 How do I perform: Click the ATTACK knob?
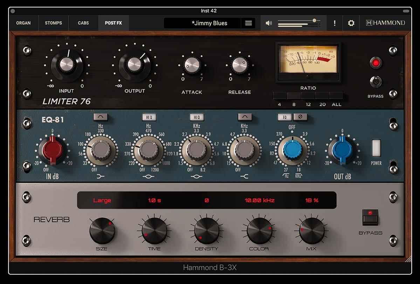tap(192, 65)
